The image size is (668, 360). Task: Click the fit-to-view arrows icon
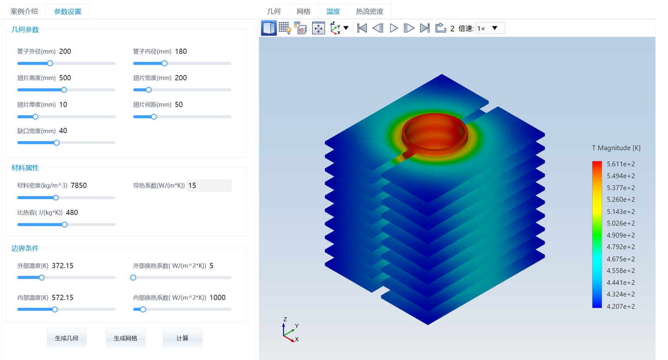tap(318, 28)
